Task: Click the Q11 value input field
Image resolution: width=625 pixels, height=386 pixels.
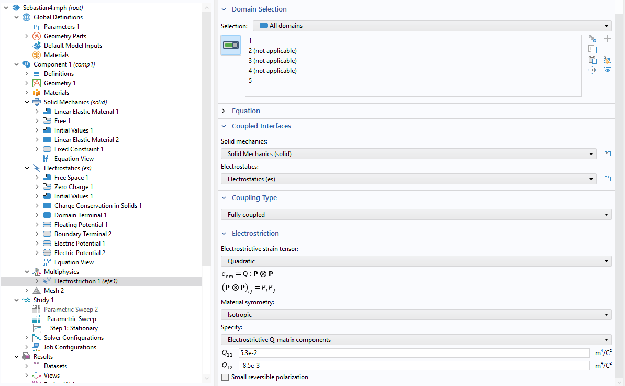Action: click(x=414, y=353)
